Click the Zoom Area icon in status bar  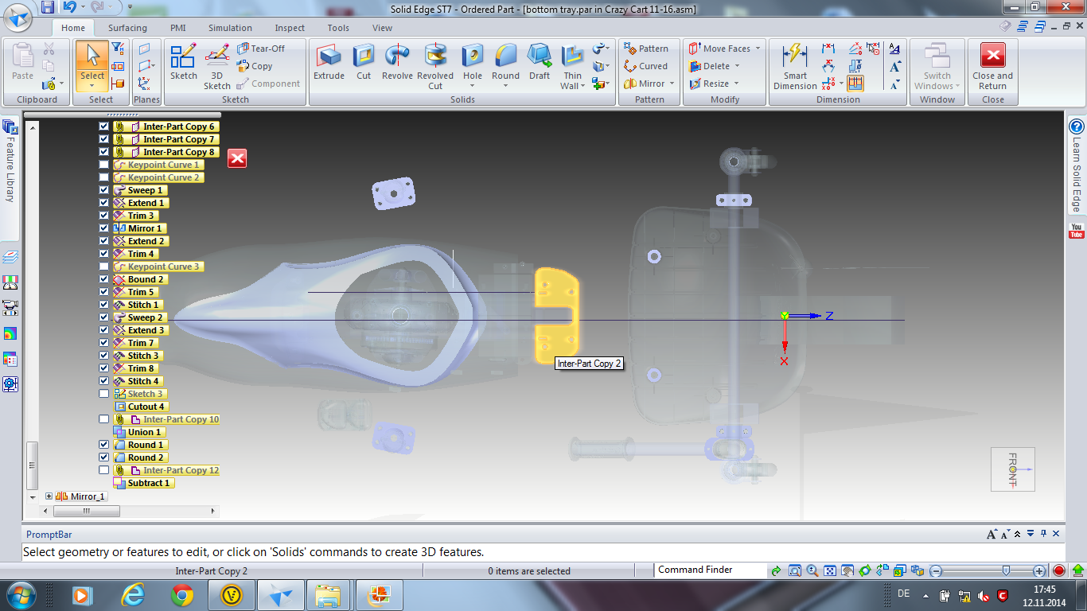(x=795, y=570)
